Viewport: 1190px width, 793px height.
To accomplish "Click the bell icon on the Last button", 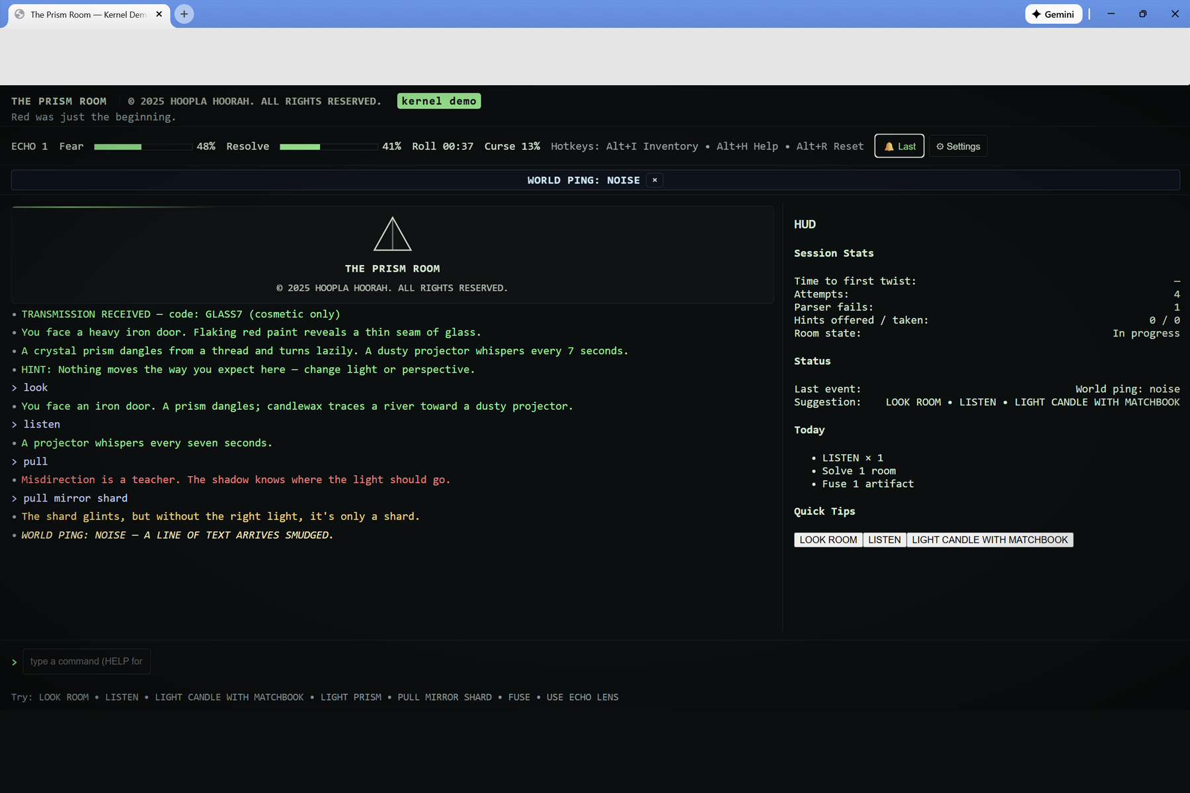I will (x=890, y=146).
